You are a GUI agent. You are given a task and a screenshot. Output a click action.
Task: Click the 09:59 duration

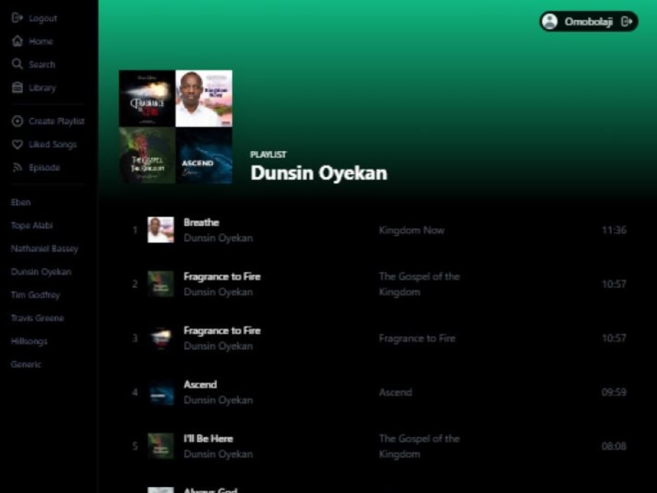(x=614, y=392)
